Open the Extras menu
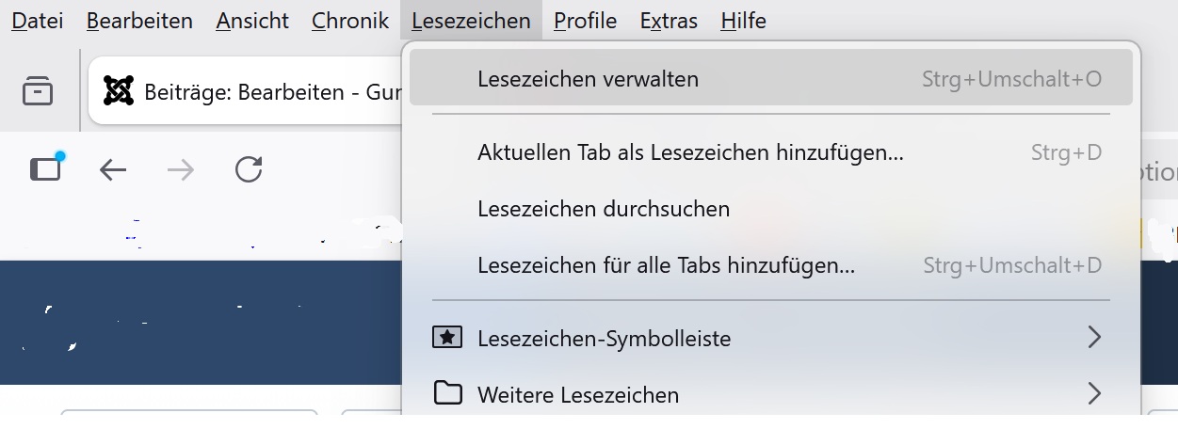The height and width of the screenshot is (445, 1178). pyautogui.click(x=669, y=21)
